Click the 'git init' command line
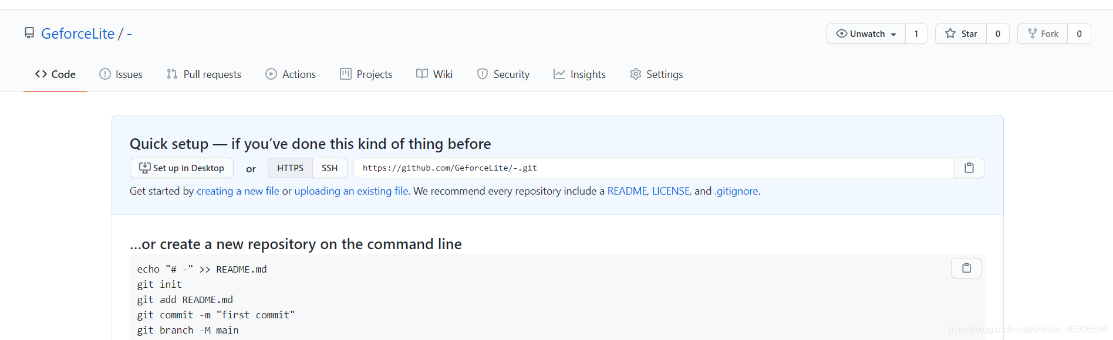The height and width of the screenshot is (340, 1113). 160,284
